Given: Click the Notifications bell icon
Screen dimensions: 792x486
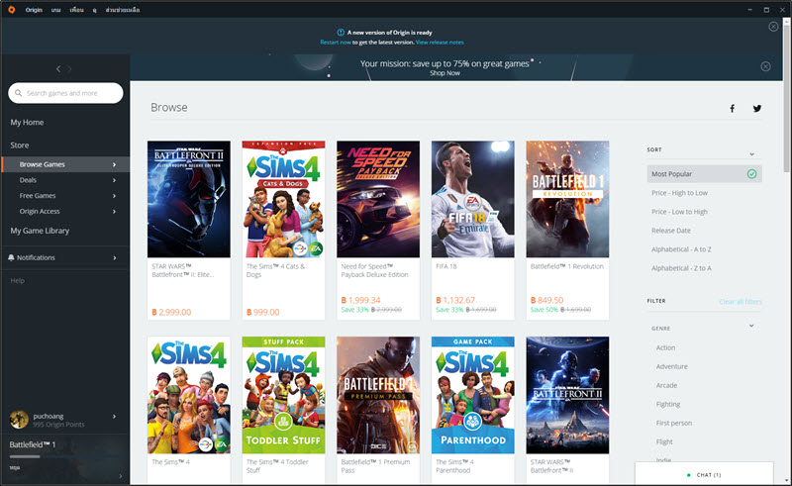Looking at the screenshot, I should pos(11,257).
